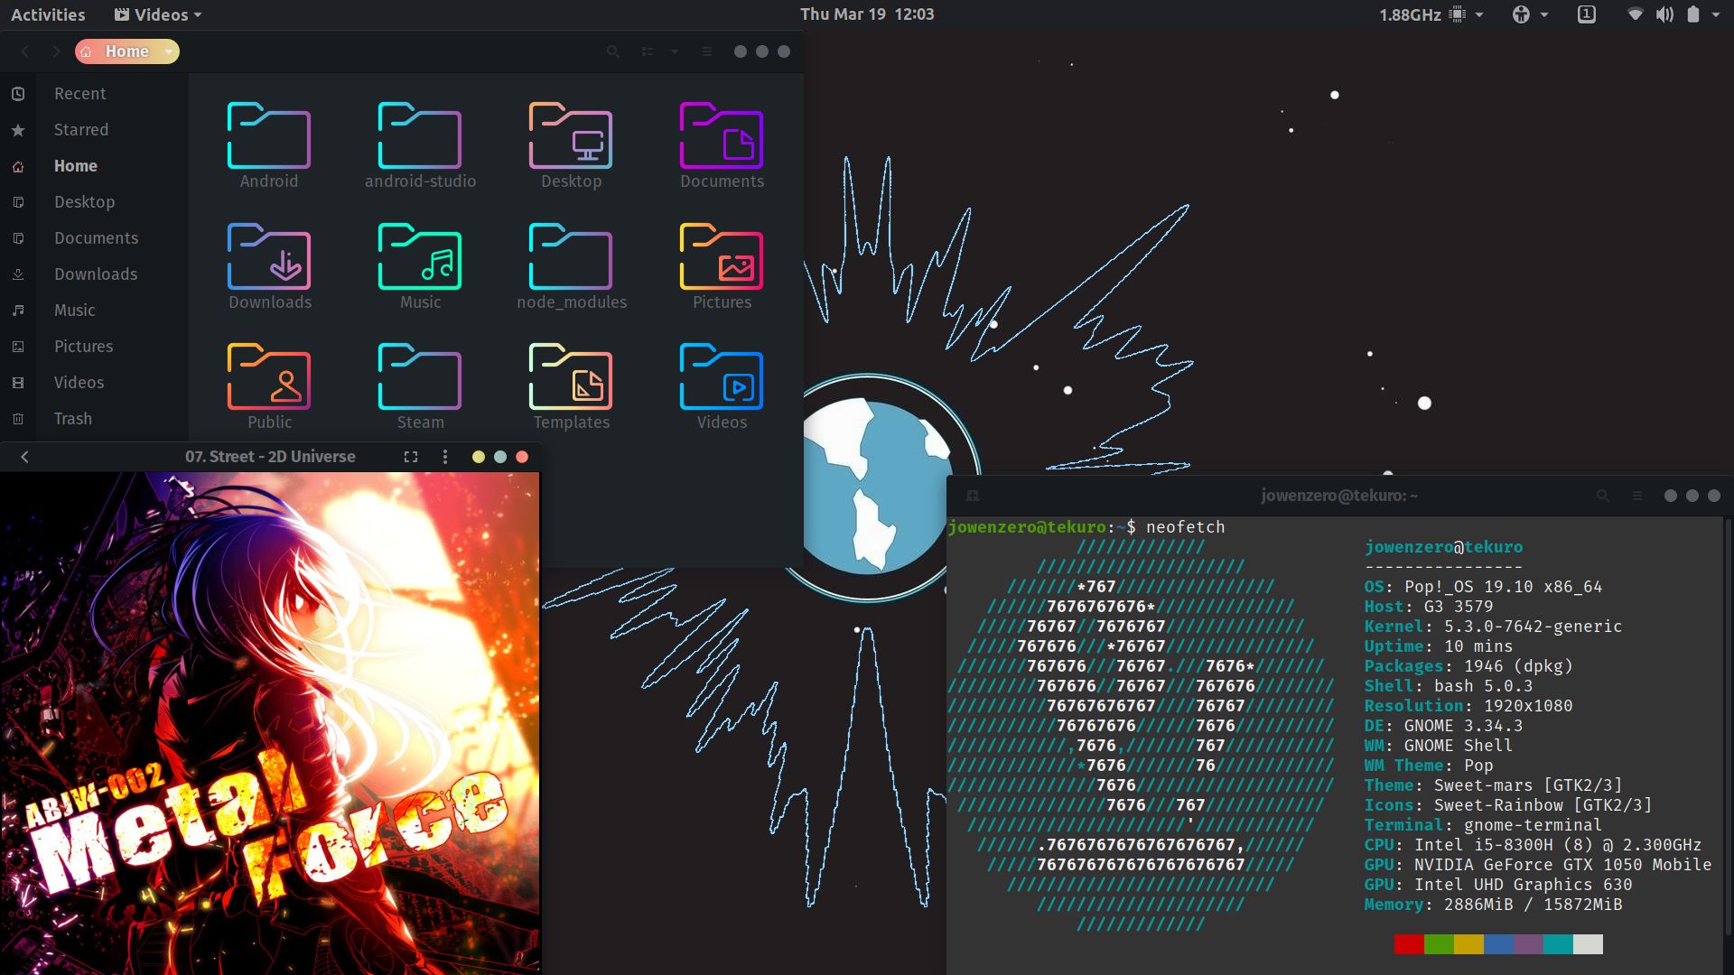Toggle list view in the file manager

click(648, 51)
